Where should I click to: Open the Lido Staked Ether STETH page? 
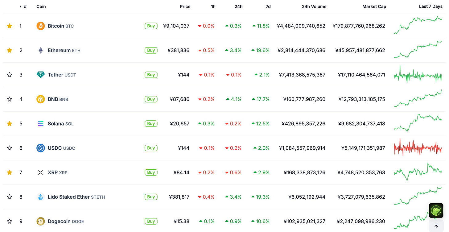pyautogui.click(x=76, y=197)
